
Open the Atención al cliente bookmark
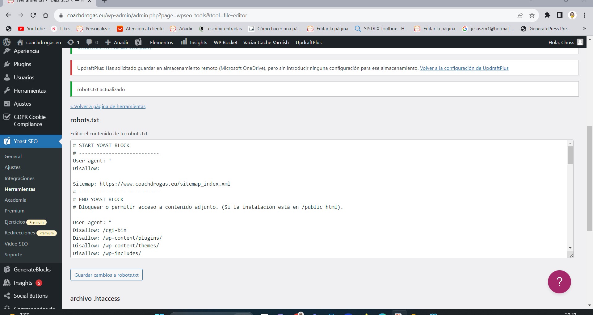[140, 28]
